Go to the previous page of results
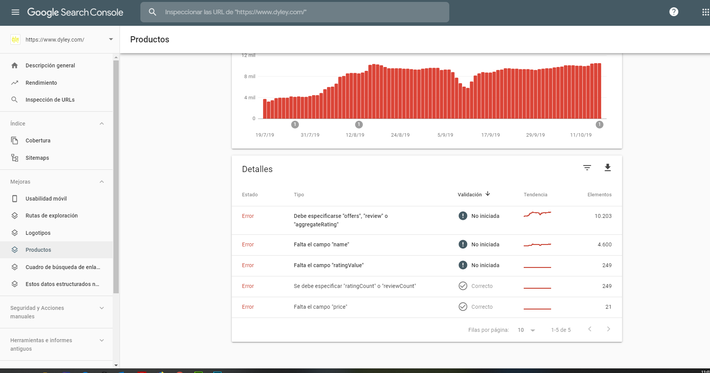This screenshot has width=710, height=373. pos(590,329)
